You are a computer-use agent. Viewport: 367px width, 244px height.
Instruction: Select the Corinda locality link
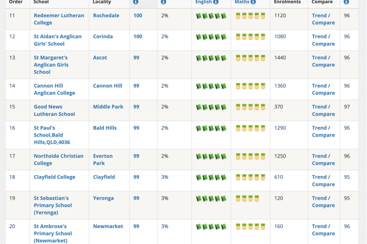click(x=103, y=36)
